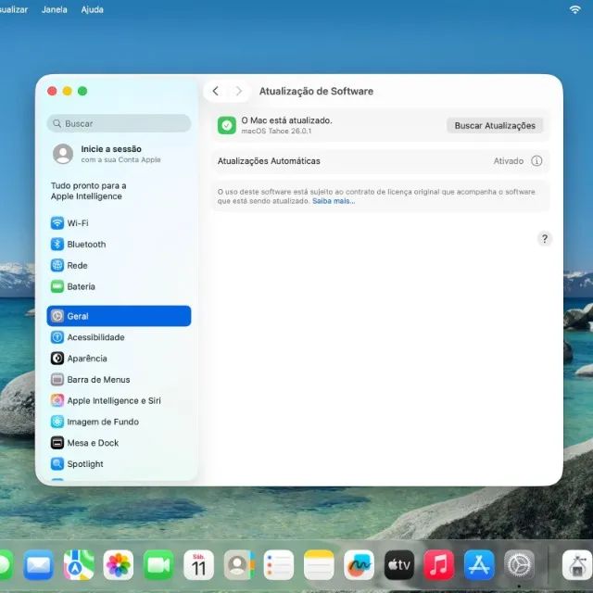Click Buscar Atualizações button

[x=495, y=126]
